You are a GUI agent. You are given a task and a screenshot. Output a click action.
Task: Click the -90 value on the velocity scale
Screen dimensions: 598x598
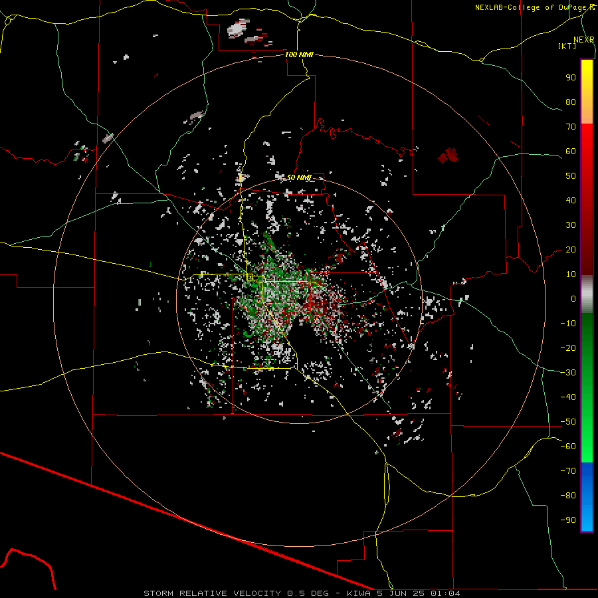pyautogui.click(x=568, y=520)
